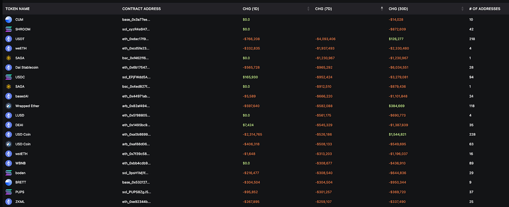The width and height of the screenshot is (509, 207).
Task: Click the boden token Solana icon
Action: (x=8, y=173)
